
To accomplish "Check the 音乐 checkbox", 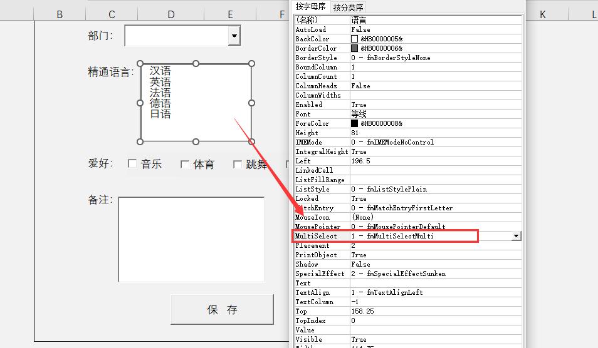I will (x=132, y=164).
